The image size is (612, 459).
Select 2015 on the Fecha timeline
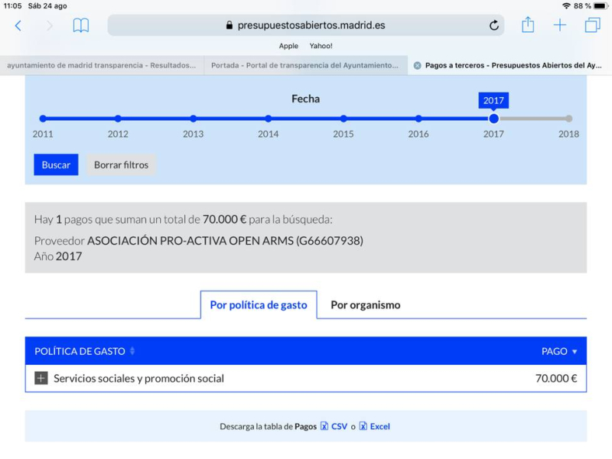pyautogui.click(x=343, y=119)
